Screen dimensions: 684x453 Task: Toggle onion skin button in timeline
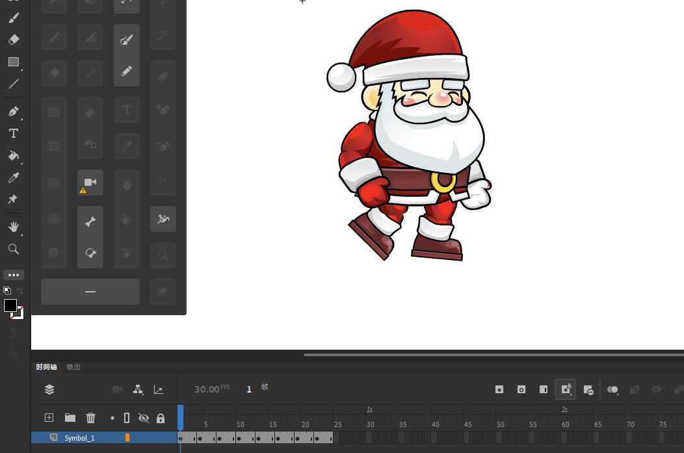(612, 390)
